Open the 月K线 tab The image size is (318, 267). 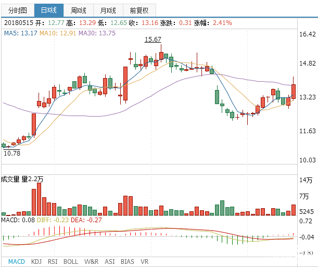pyautogui.click(x=108, y=10)
